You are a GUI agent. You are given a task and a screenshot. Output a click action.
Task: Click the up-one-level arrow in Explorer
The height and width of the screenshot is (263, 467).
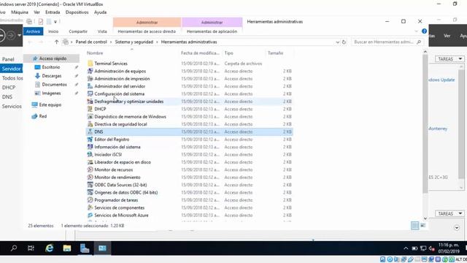56,42
